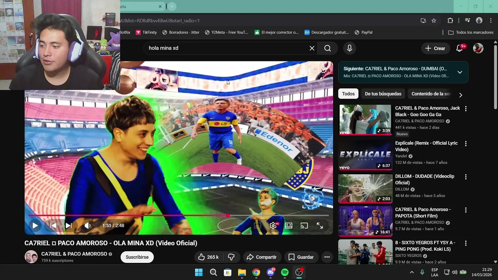The image size is (498, 280).
Task: Open TikFinity bookmark
Action: point(146,32)
